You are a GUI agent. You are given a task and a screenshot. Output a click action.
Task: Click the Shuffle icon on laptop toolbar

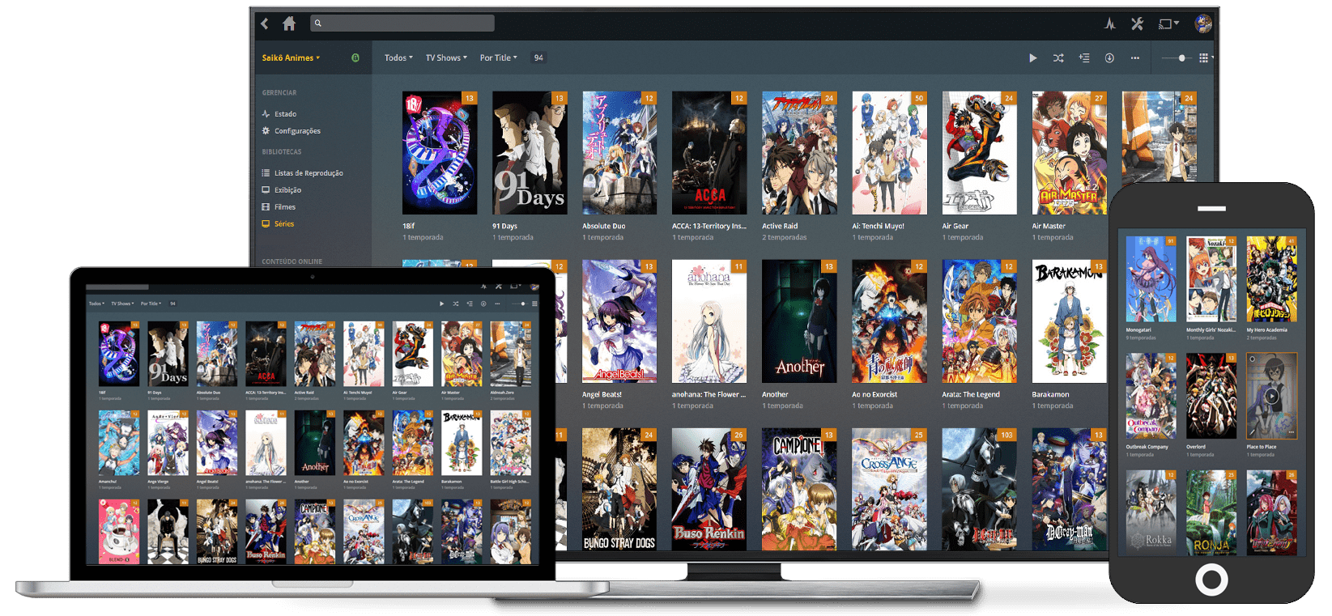pos(456,304)
